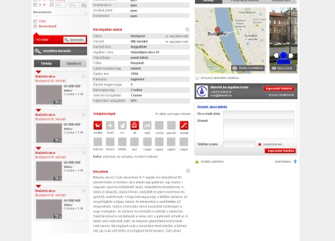The height and width of the screenshot is (241, 335).
Task: Click the 'keresés' search button
Action: [74, 39]
